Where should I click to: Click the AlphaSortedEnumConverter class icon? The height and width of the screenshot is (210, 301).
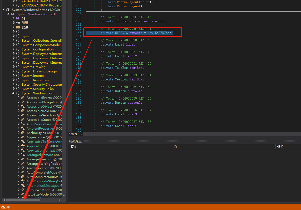(x=23, y=124)
